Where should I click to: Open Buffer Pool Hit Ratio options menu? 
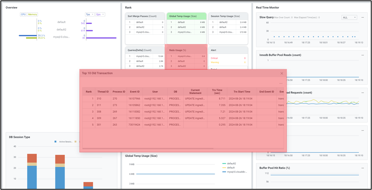tap(363, 168)
